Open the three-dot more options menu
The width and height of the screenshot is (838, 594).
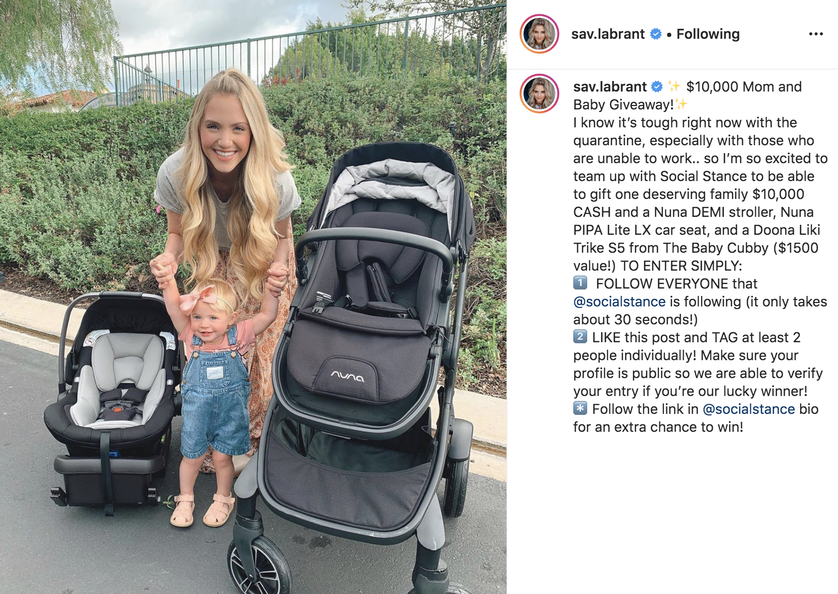(x=816, y=34)
